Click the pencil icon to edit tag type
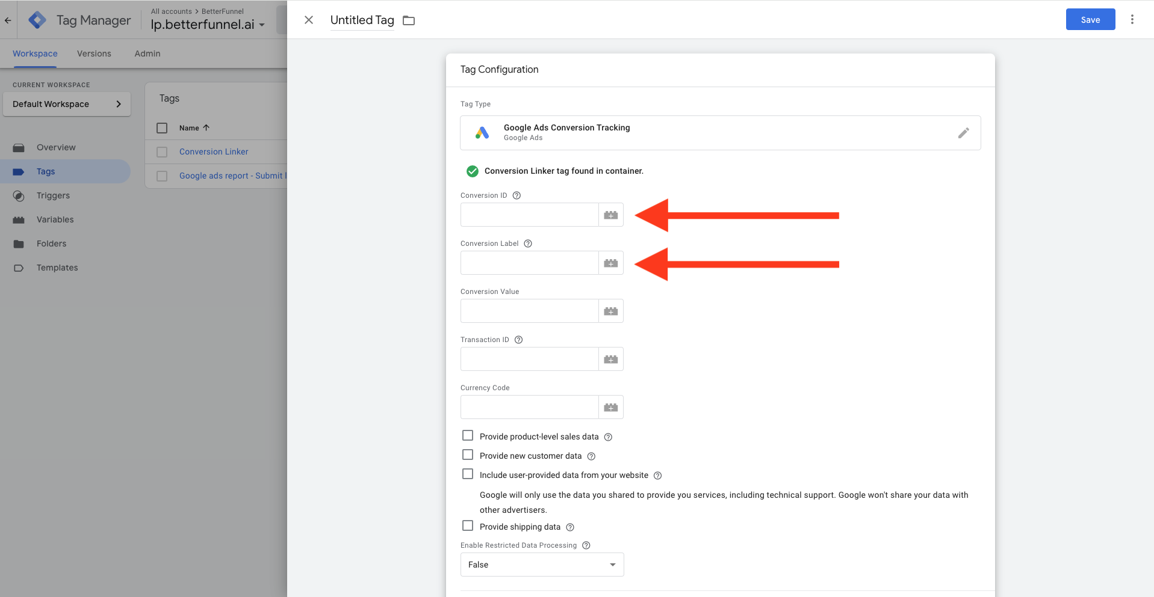Viewport: 1154px width, 597px height. pos(963,133)
